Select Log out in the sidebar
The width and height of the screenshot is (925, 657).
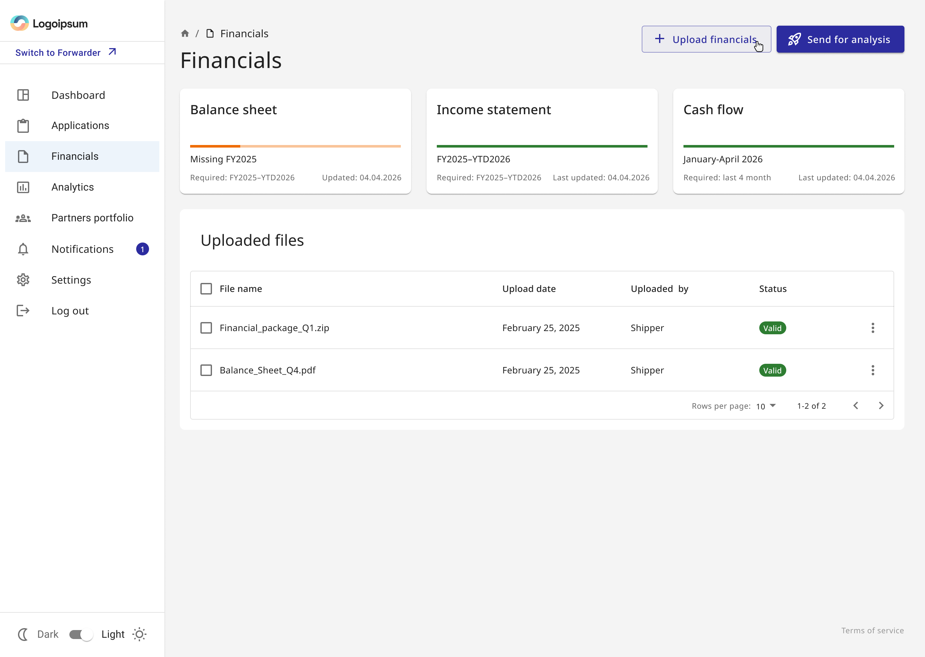pos(82,311)
